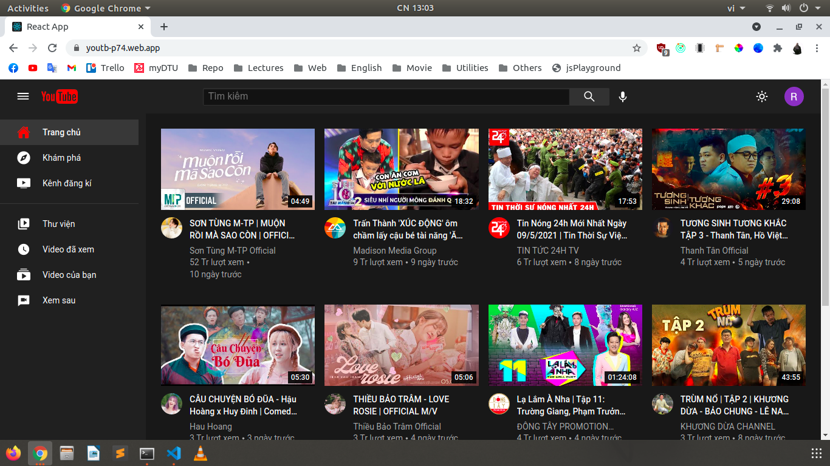Play Trấn Thành 18:32 video thumbnail
The image size is (830, 466).
point(401,169)
